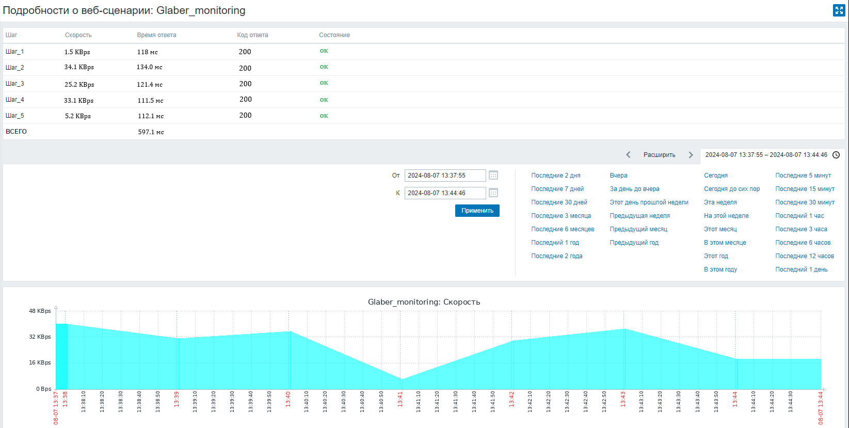The width and height of the screenshot is (849, 428).
Task: Set range to Последний 1 час
Action: pos(799,216)
